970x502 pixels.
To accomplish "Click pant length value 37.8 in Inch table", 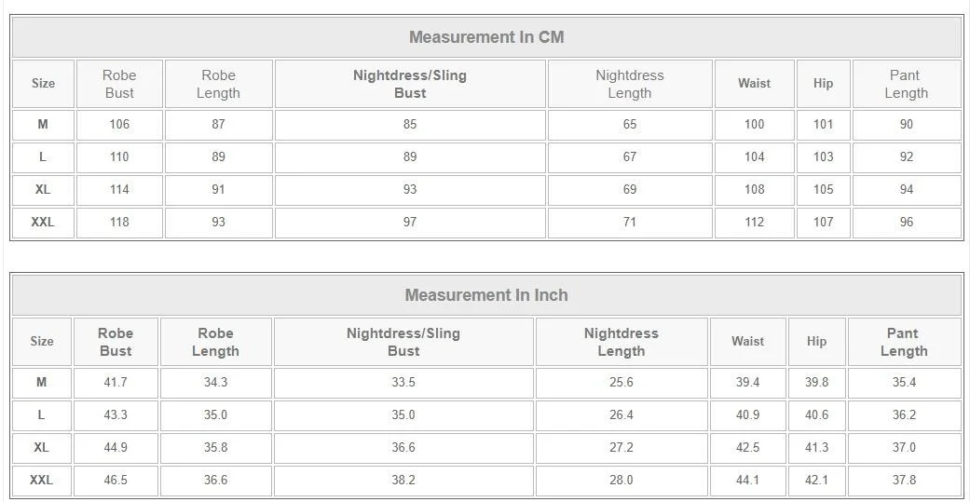I will (904, 480).
